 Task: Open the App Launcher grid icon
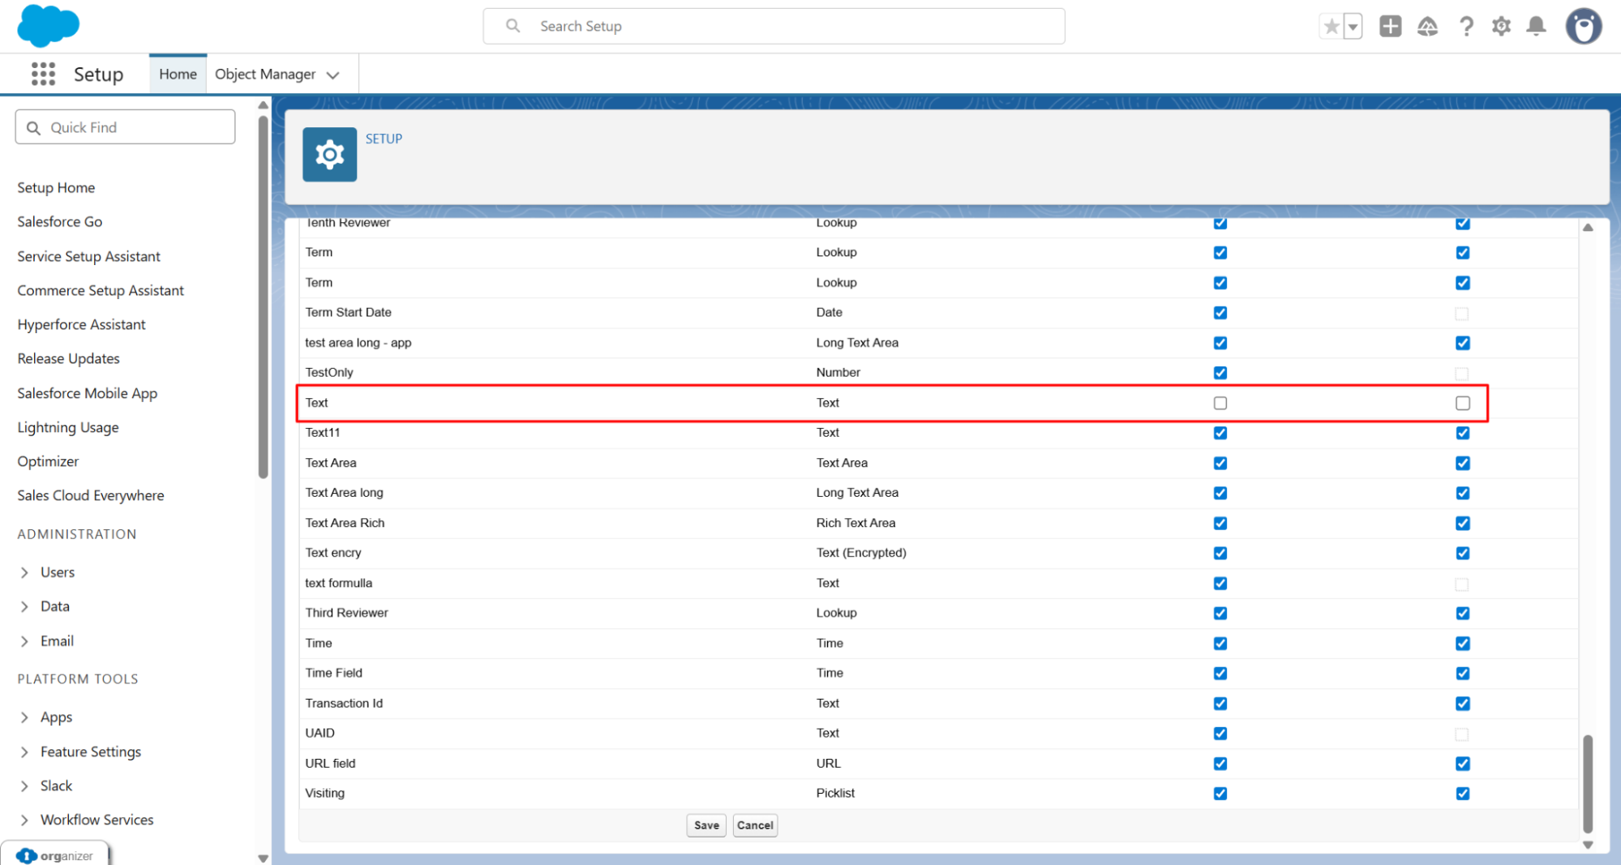click(x=43, y=74)
